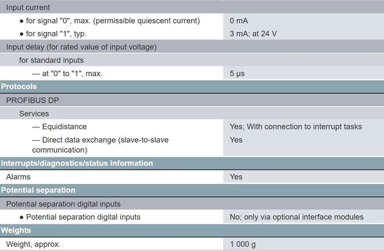Select the Potential separation section heading
The width and height of the screenshot is (384, 251).
tap(38, 190)
